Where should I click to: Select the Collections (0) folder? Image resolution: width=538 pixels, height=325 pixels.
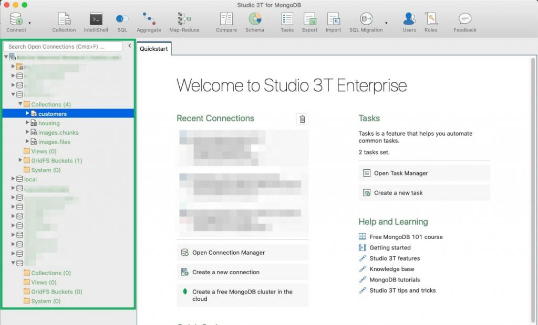(x=51, y=273)
